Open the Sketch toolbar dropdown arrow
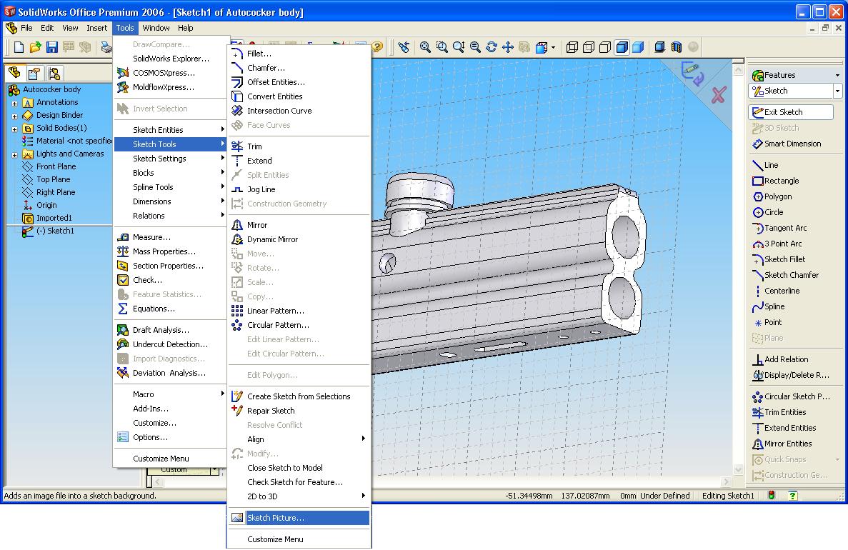848x550 pixels. coord(838,91)
